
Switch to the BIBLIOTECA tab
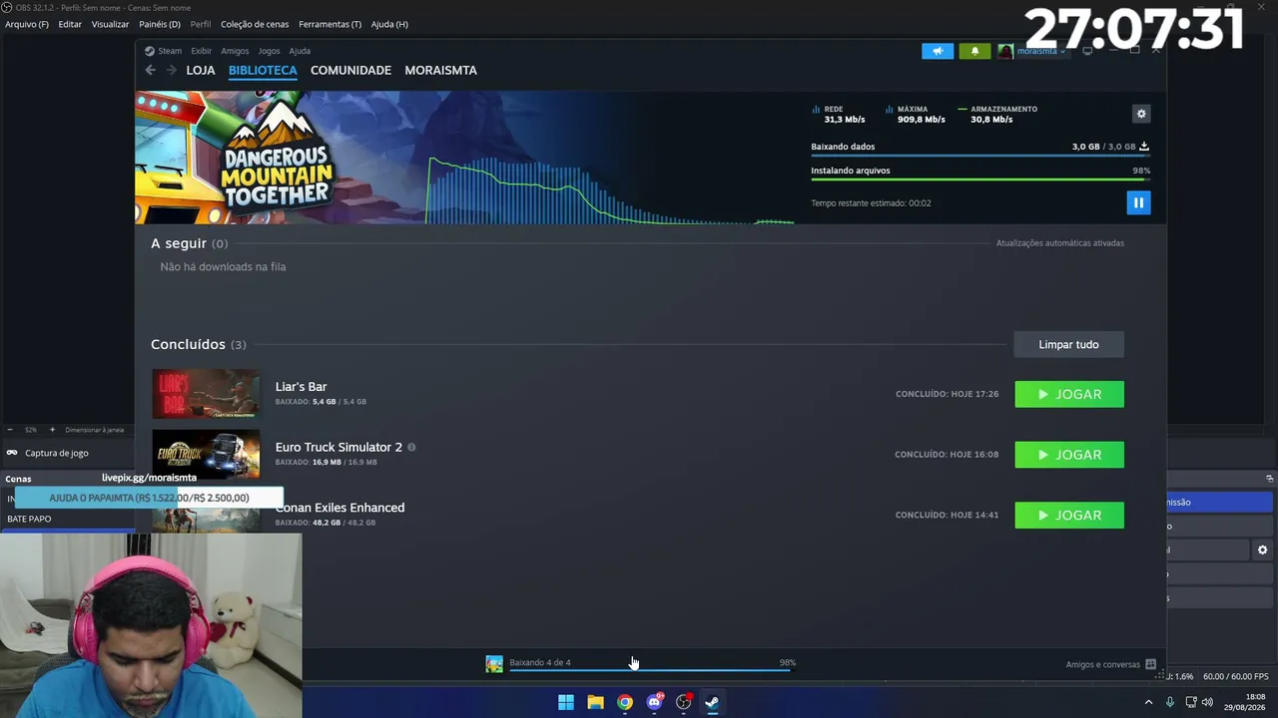(263, 70)
